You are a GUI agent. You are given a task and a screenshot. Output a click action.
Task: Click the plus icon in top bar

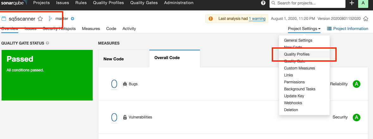[352, 3]
